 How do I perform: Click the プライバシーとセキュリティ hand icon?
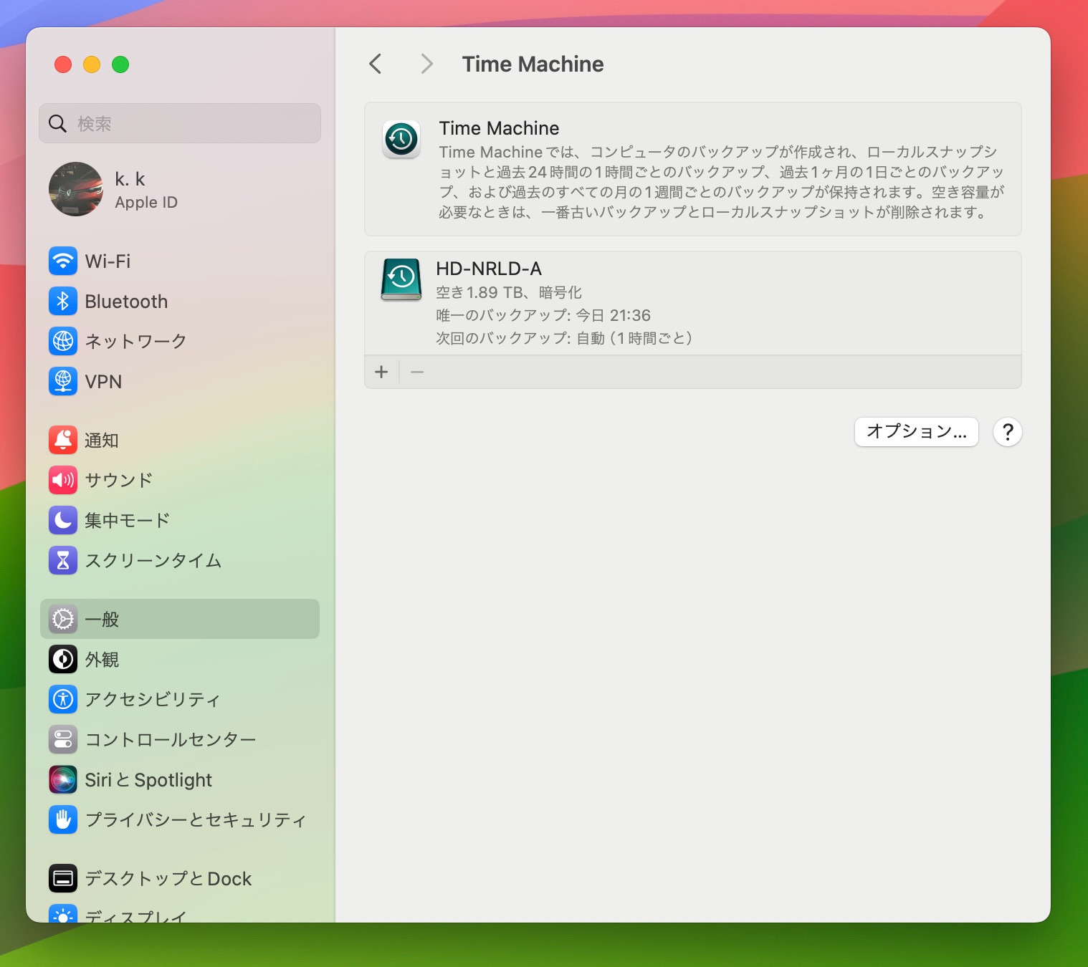(x=63, y=819)
